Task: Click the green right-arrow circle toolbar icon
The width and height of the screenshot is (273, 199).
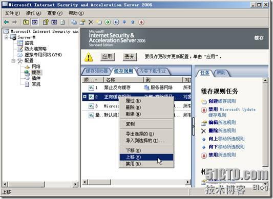Action: click(108, 22)
